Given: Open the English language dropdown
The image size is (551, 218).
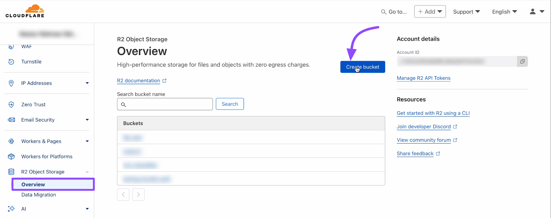Looking at the screenshot, I should point(505,12).
